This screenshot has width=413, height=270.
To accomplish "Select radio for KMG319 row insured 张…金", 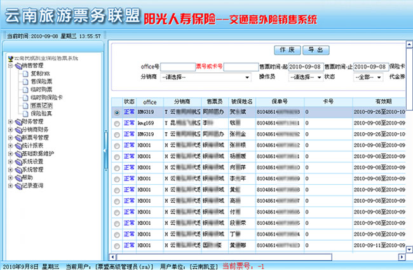I will (x=117, y=135).
